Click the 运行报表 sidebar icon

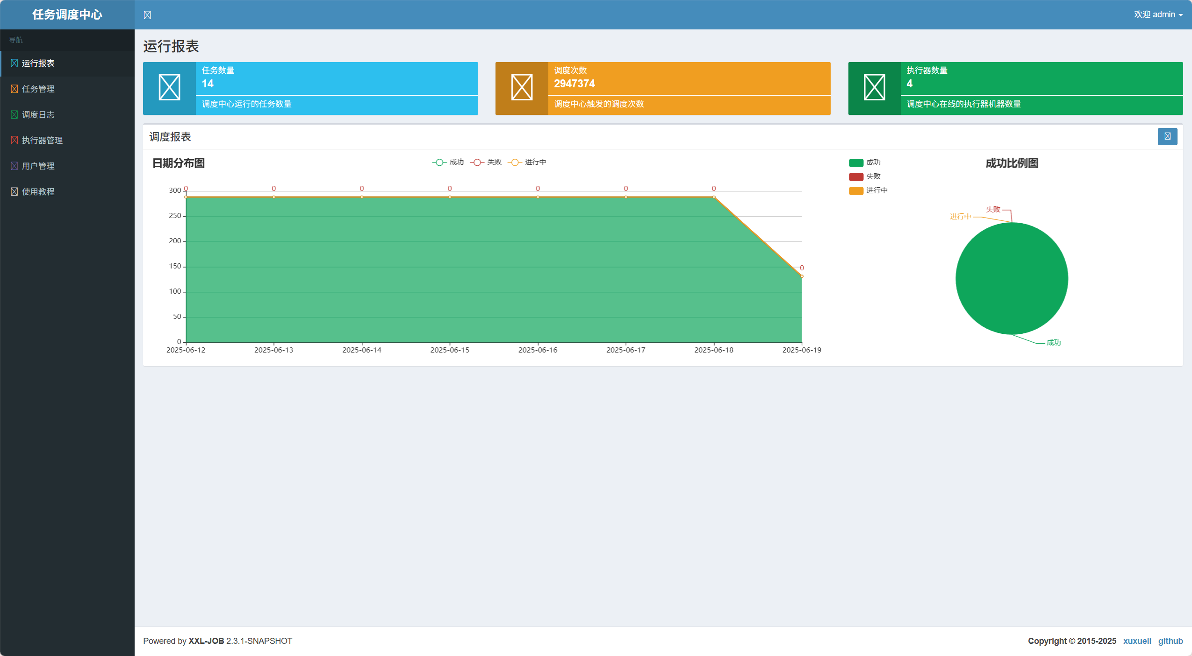click(14, 63)
